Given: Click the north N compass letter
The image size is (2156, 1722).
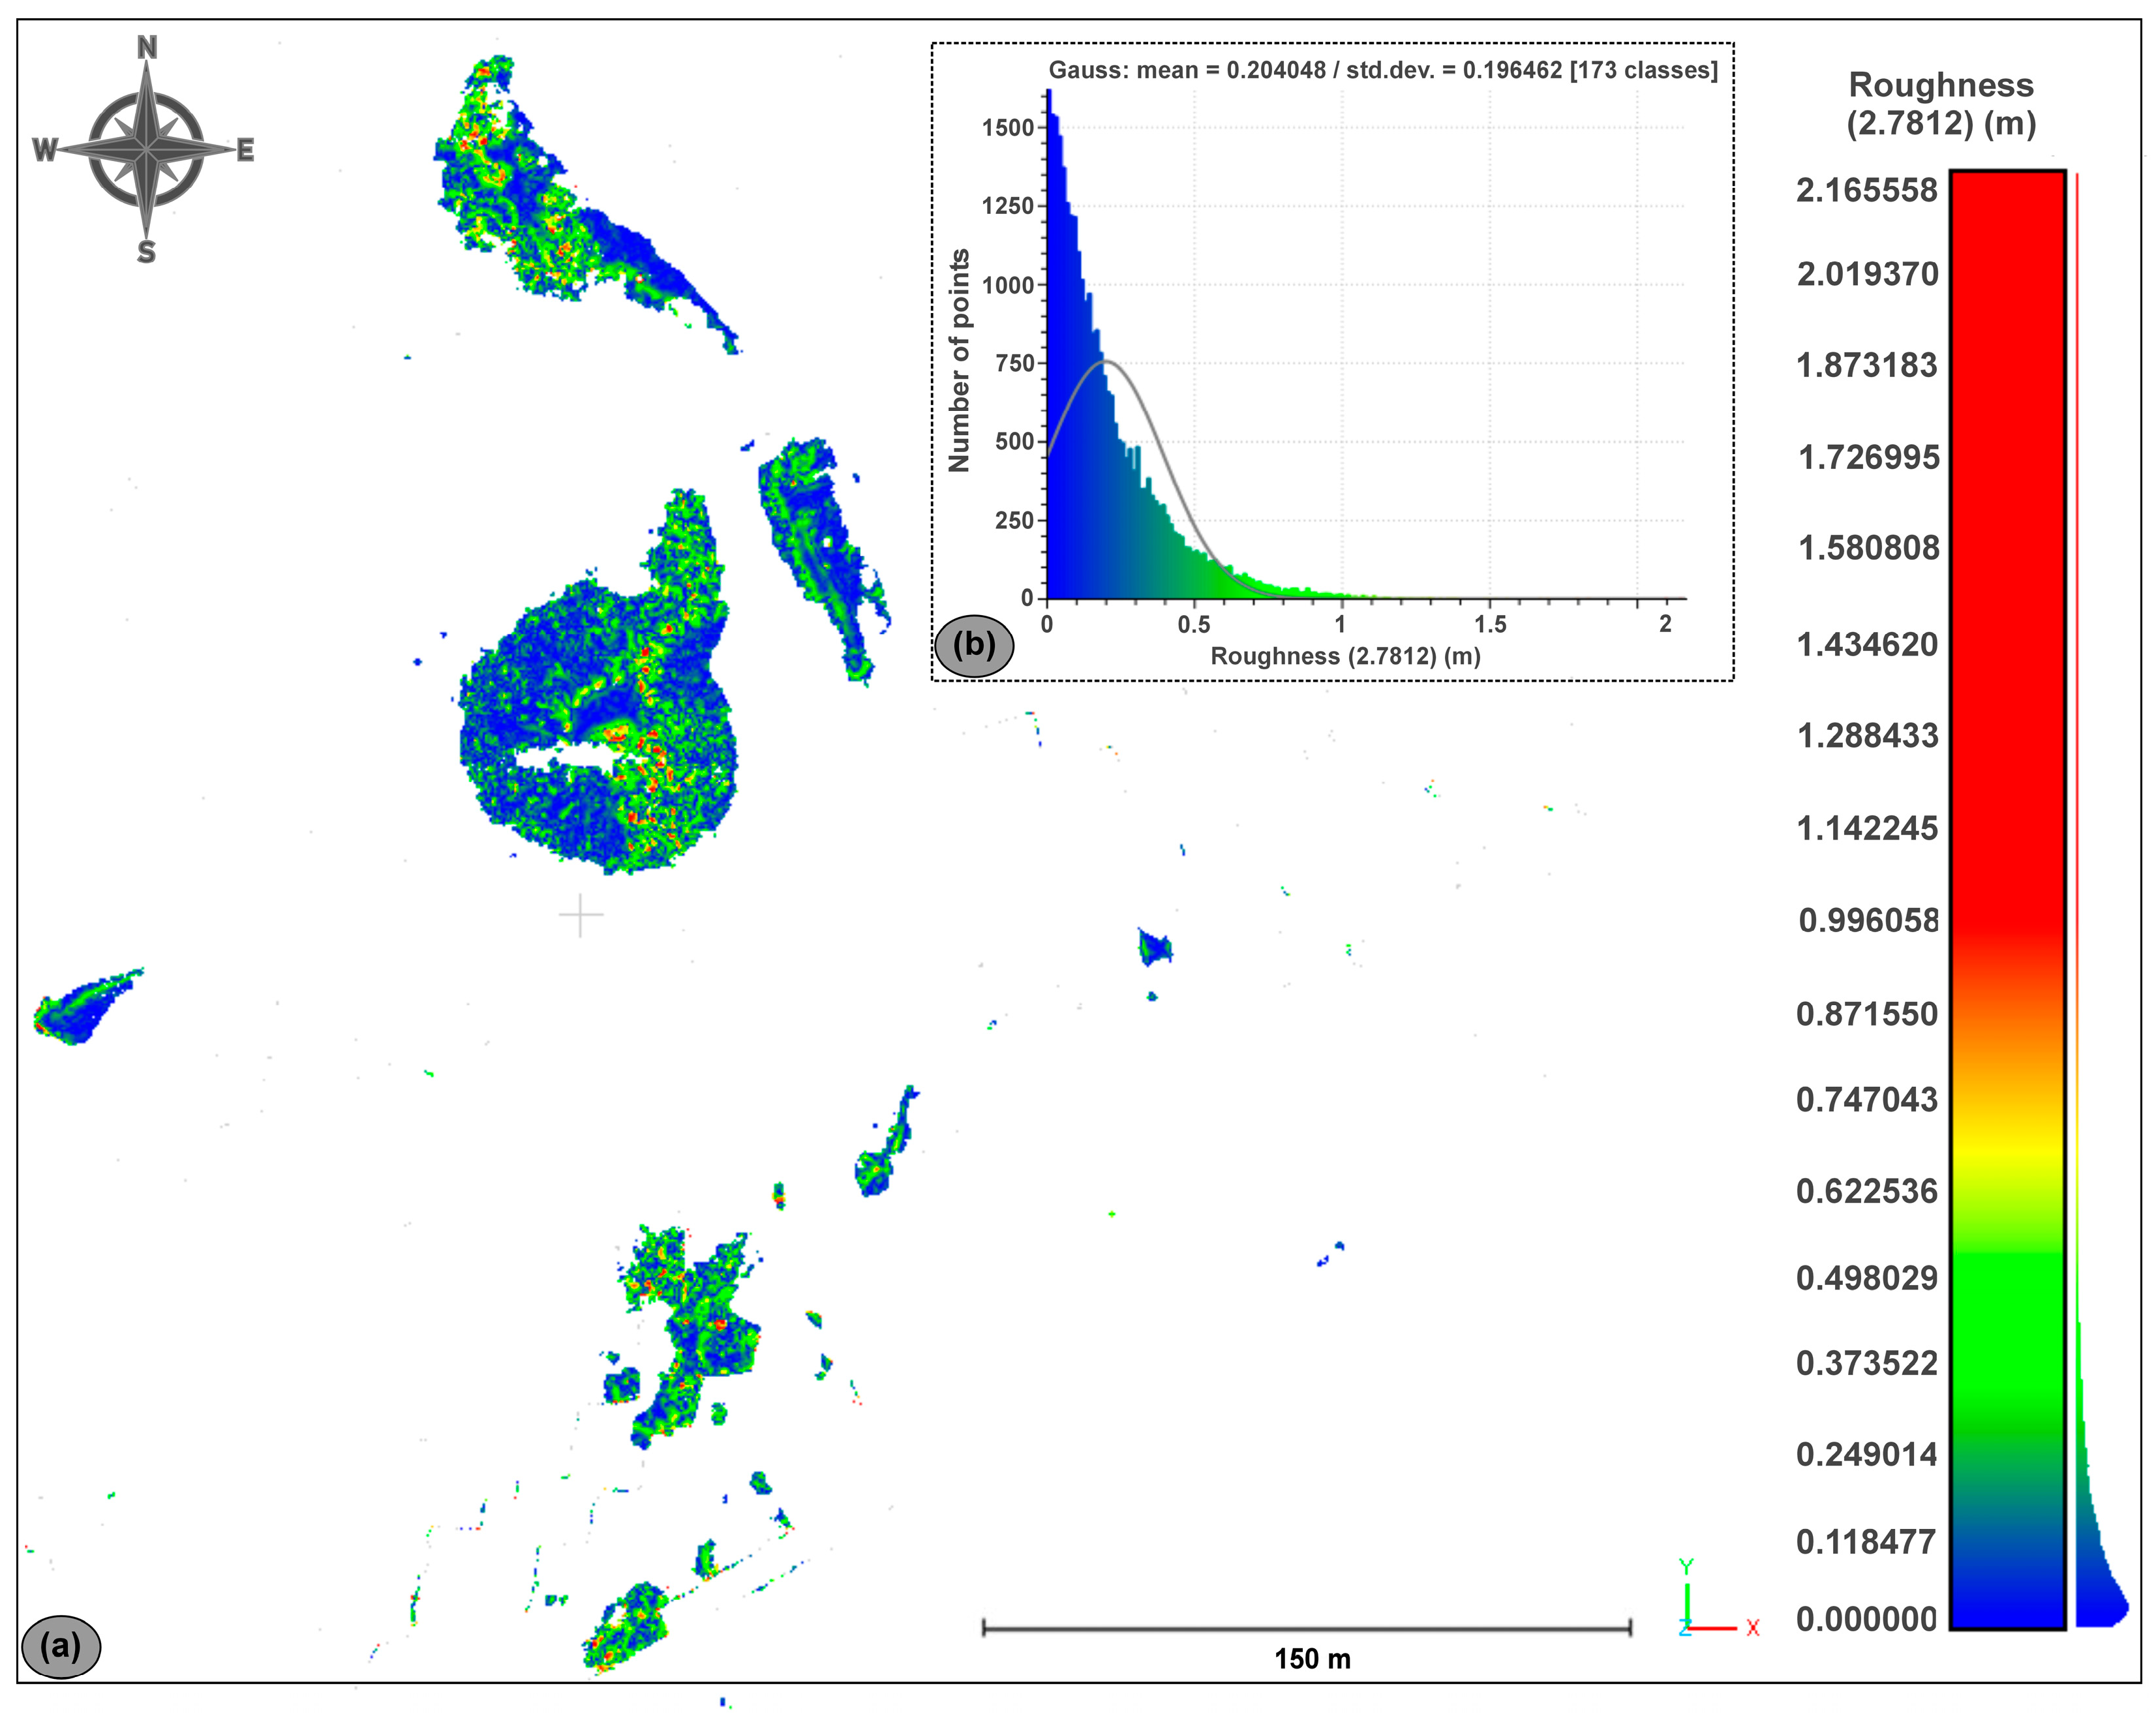Looking at the screenshot, I should click(x=147, y=47).
